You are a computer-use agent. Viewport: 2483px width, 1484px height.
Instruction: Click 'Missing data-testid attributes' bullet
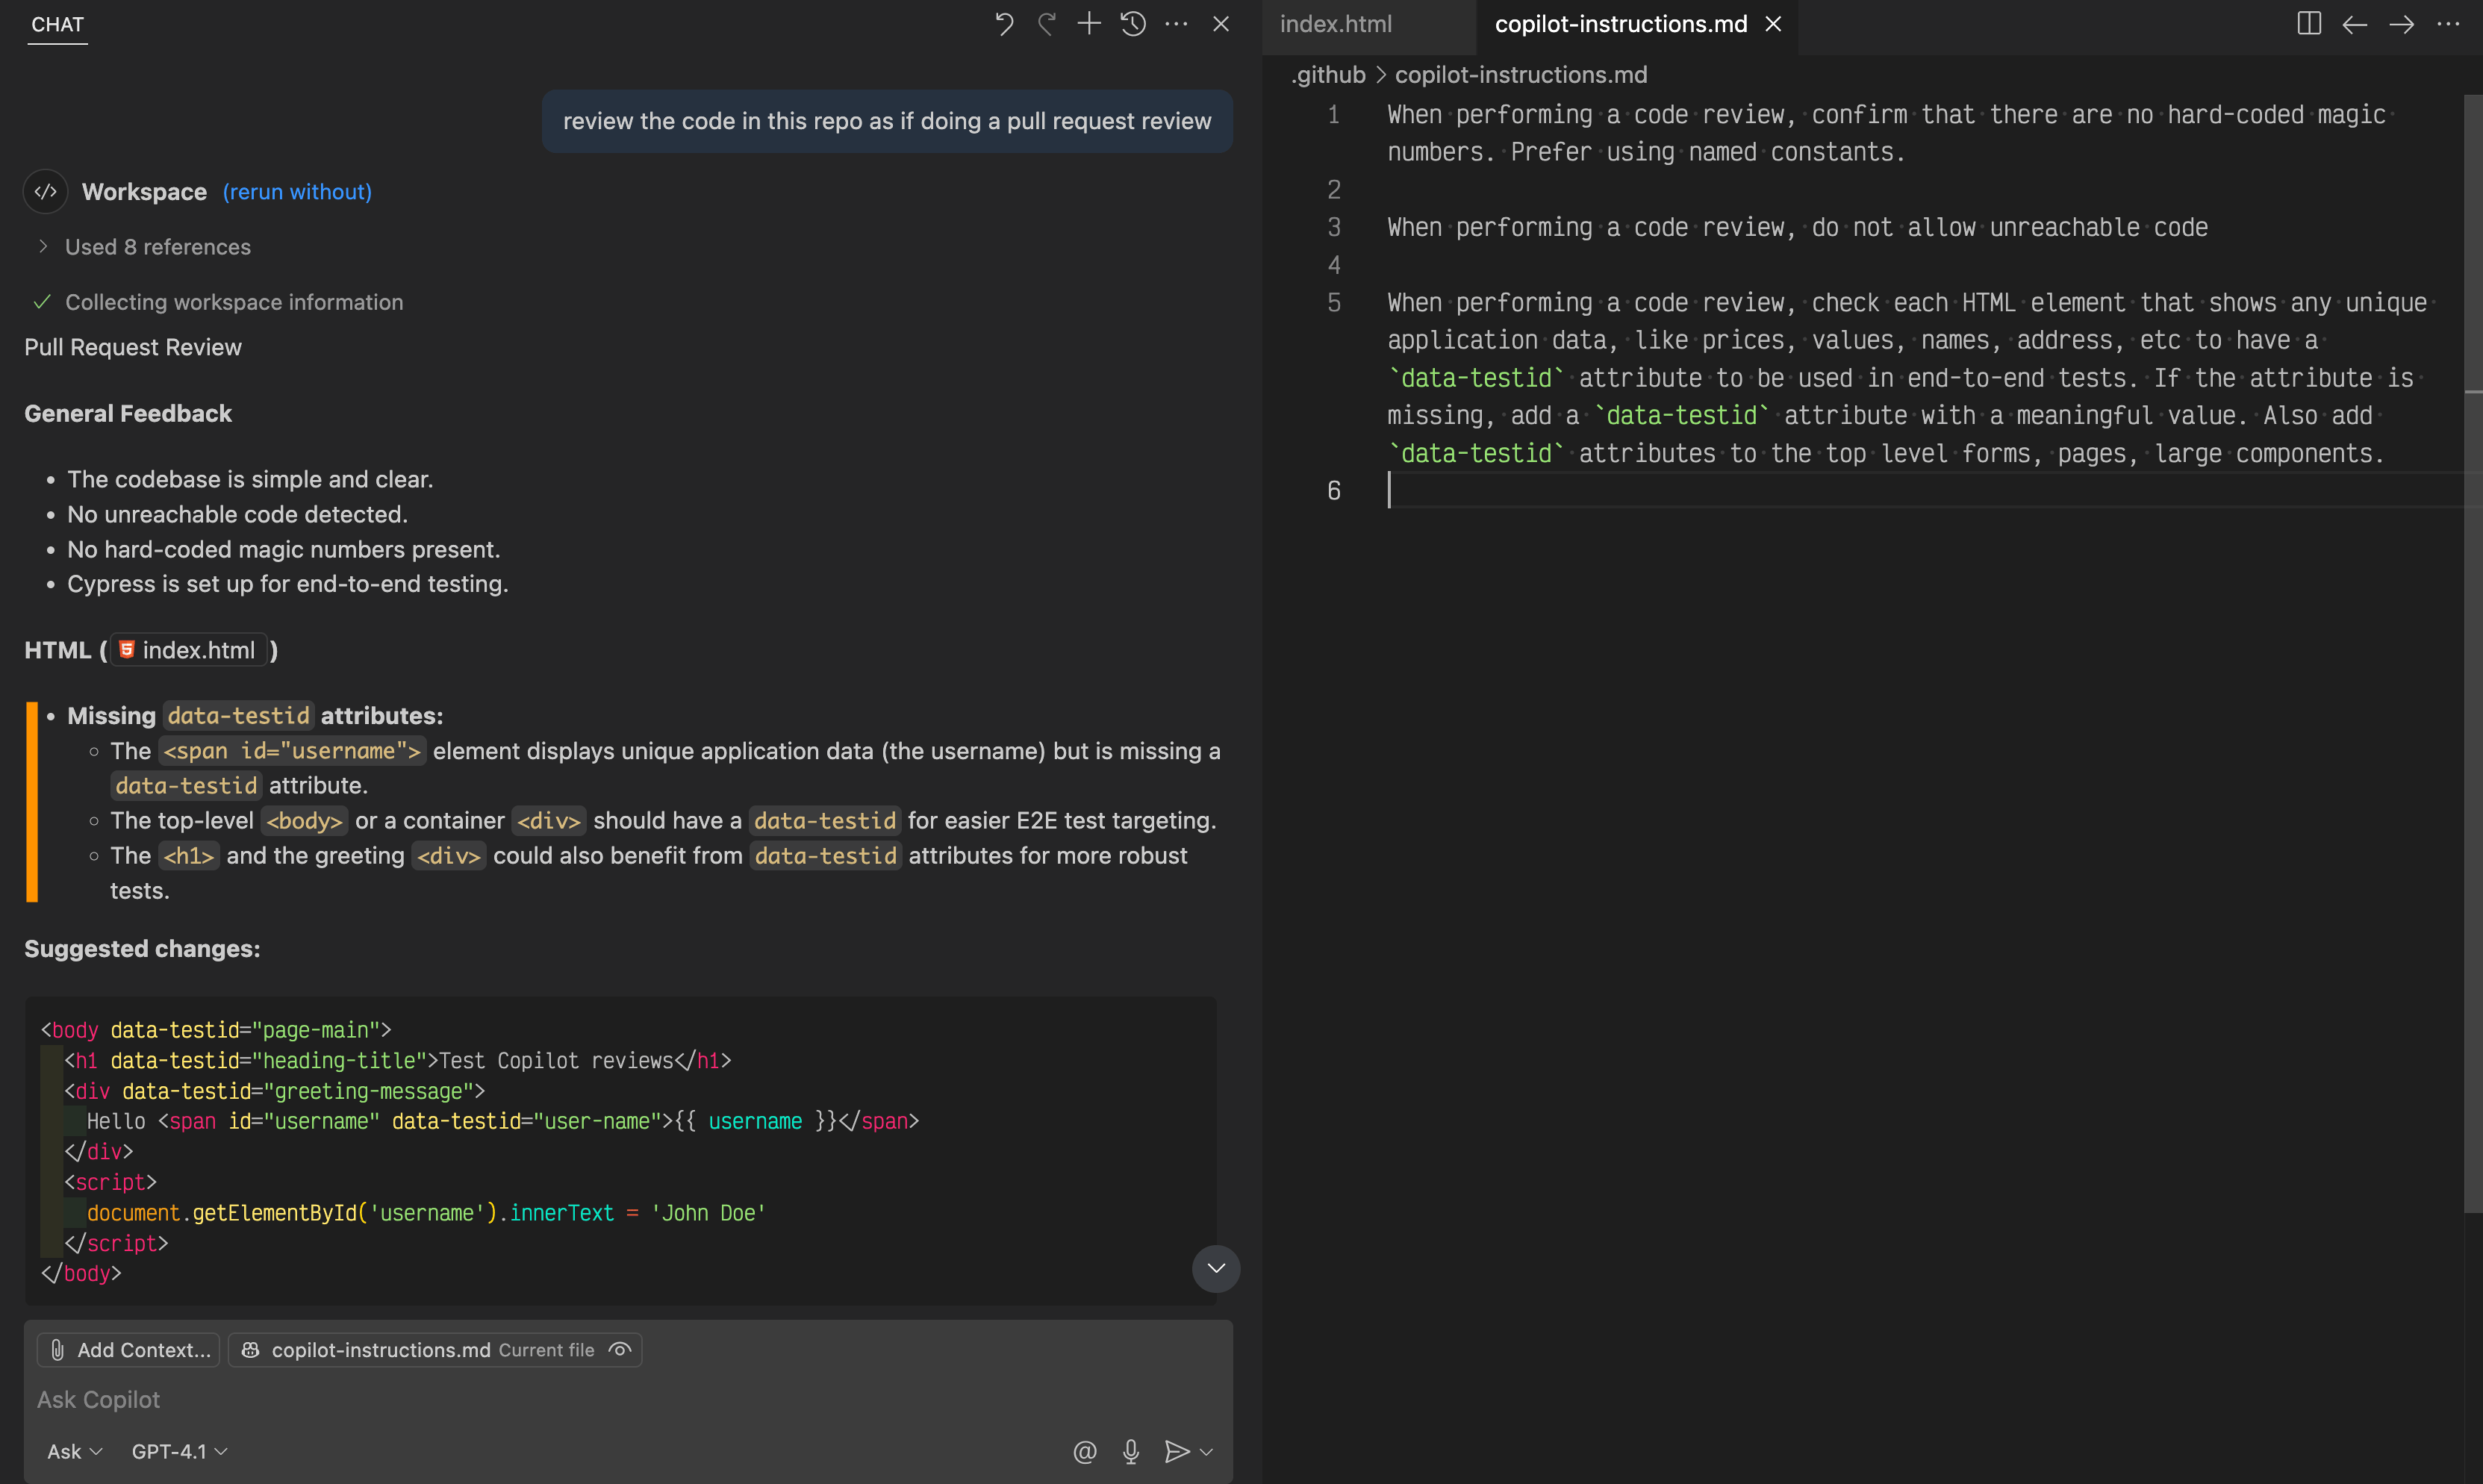point(255,716)
